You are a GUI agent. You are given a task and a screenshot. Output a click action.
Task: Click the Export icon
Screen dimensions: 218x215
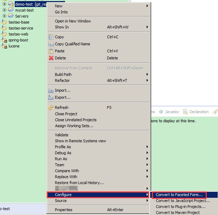(51, 98)
